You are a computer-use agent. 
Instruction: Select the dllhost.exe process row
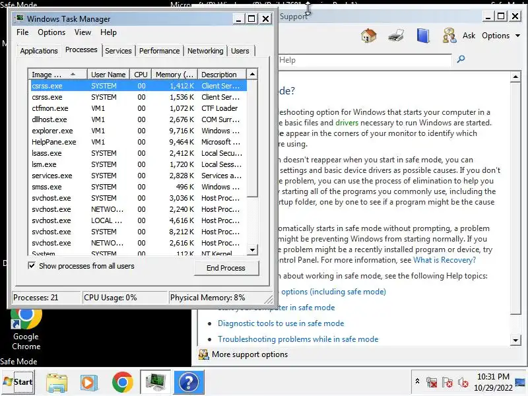click(x=137, y=119)
